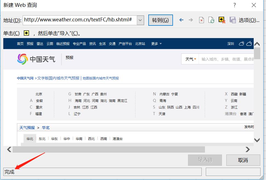The width and height of the screenshot is (266, 180).
Task: Open the 选项(O) settings
Action: tap(250, 20)
